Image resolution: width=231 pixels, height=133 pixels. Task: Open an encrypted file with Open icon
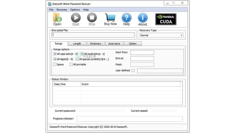pyautogui.click(x=57, y=19)
